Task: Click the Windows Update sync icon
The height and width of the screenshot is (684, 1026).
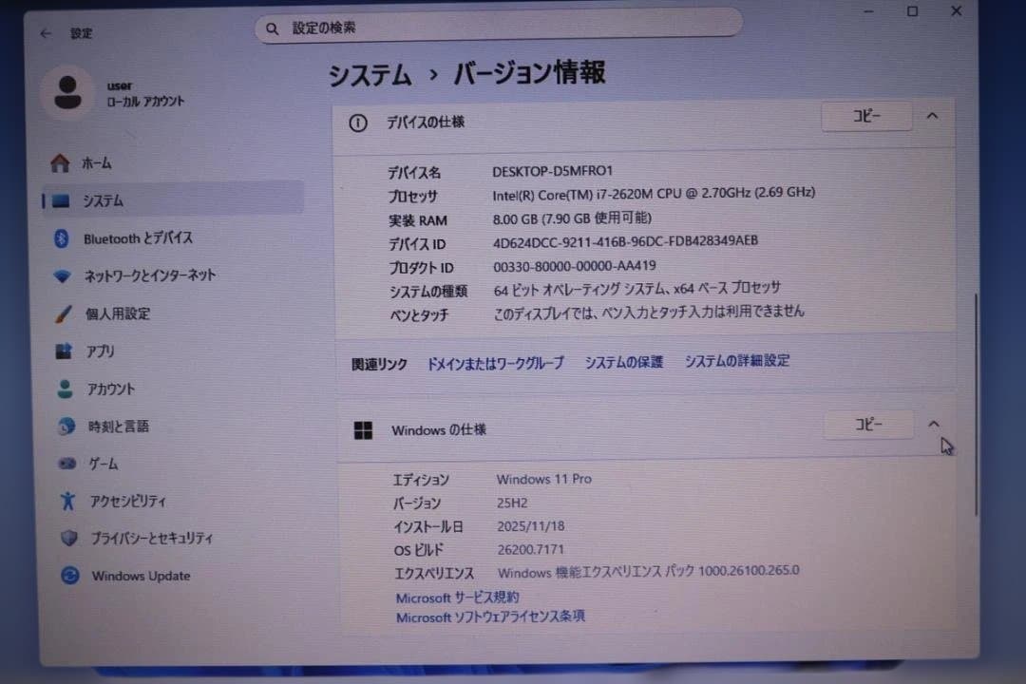Action: point(70,576)
